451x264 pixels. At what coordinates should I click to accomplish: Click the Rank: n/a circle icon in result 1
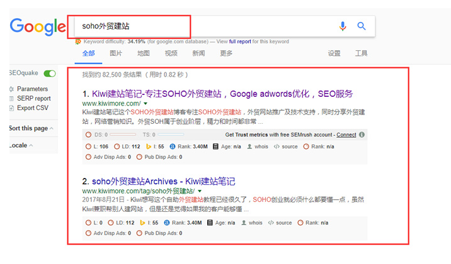tap(306, 146)
